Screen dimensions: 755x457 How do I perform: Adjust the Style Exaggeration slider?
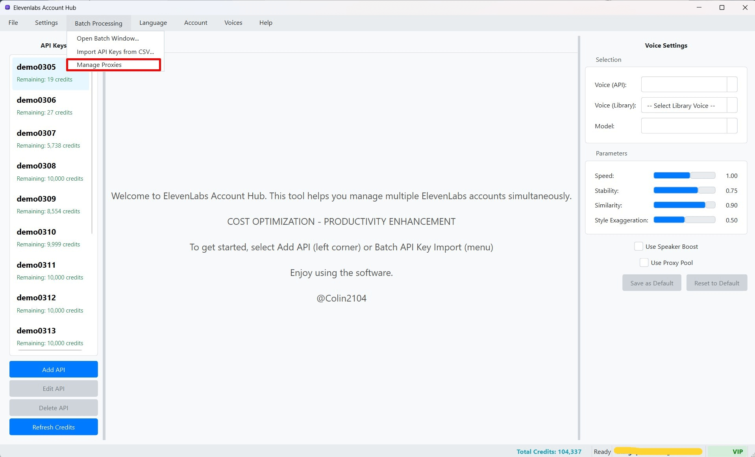point(684,220)
